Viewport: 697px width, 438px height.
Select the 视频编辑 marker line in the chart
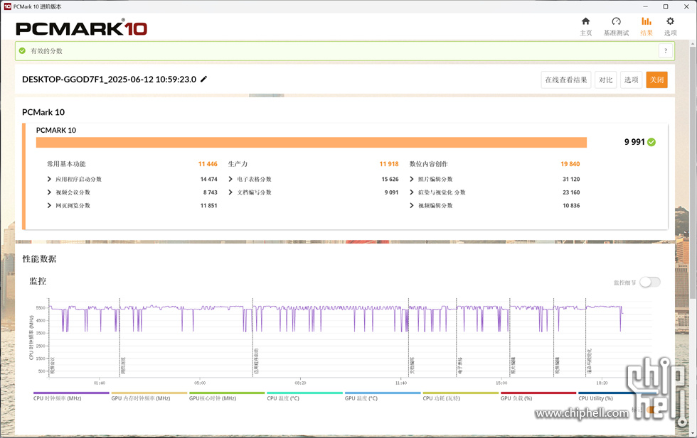click(553, 337)
